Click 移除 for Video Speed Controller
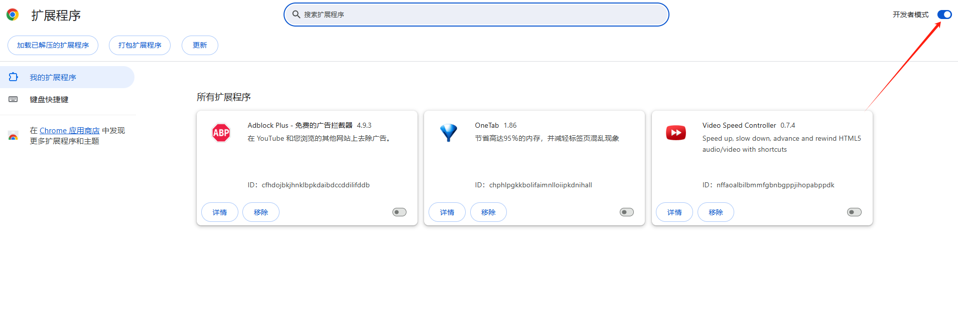Screen dimensions: 958x314 (x=716, y=212)
